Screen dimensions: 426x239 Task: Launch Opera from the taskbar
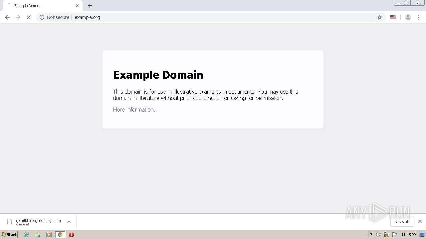coord(71,235)
